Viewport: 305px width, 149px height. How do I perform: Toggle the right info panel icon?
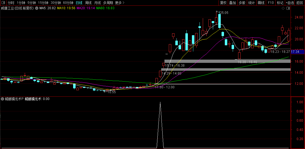(x=288, y=8)
